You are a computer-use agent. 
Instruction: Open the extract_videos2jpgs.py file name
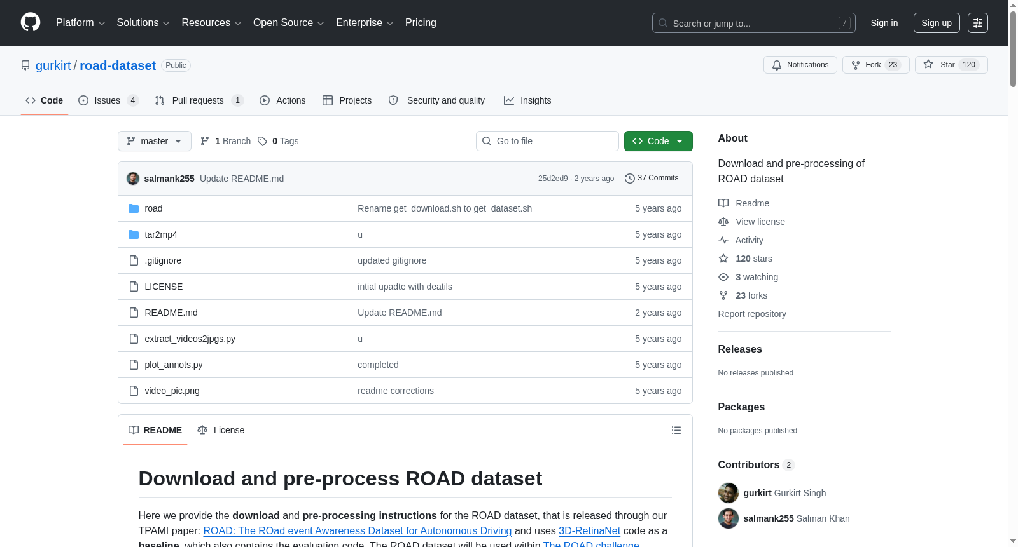[190, 339]
